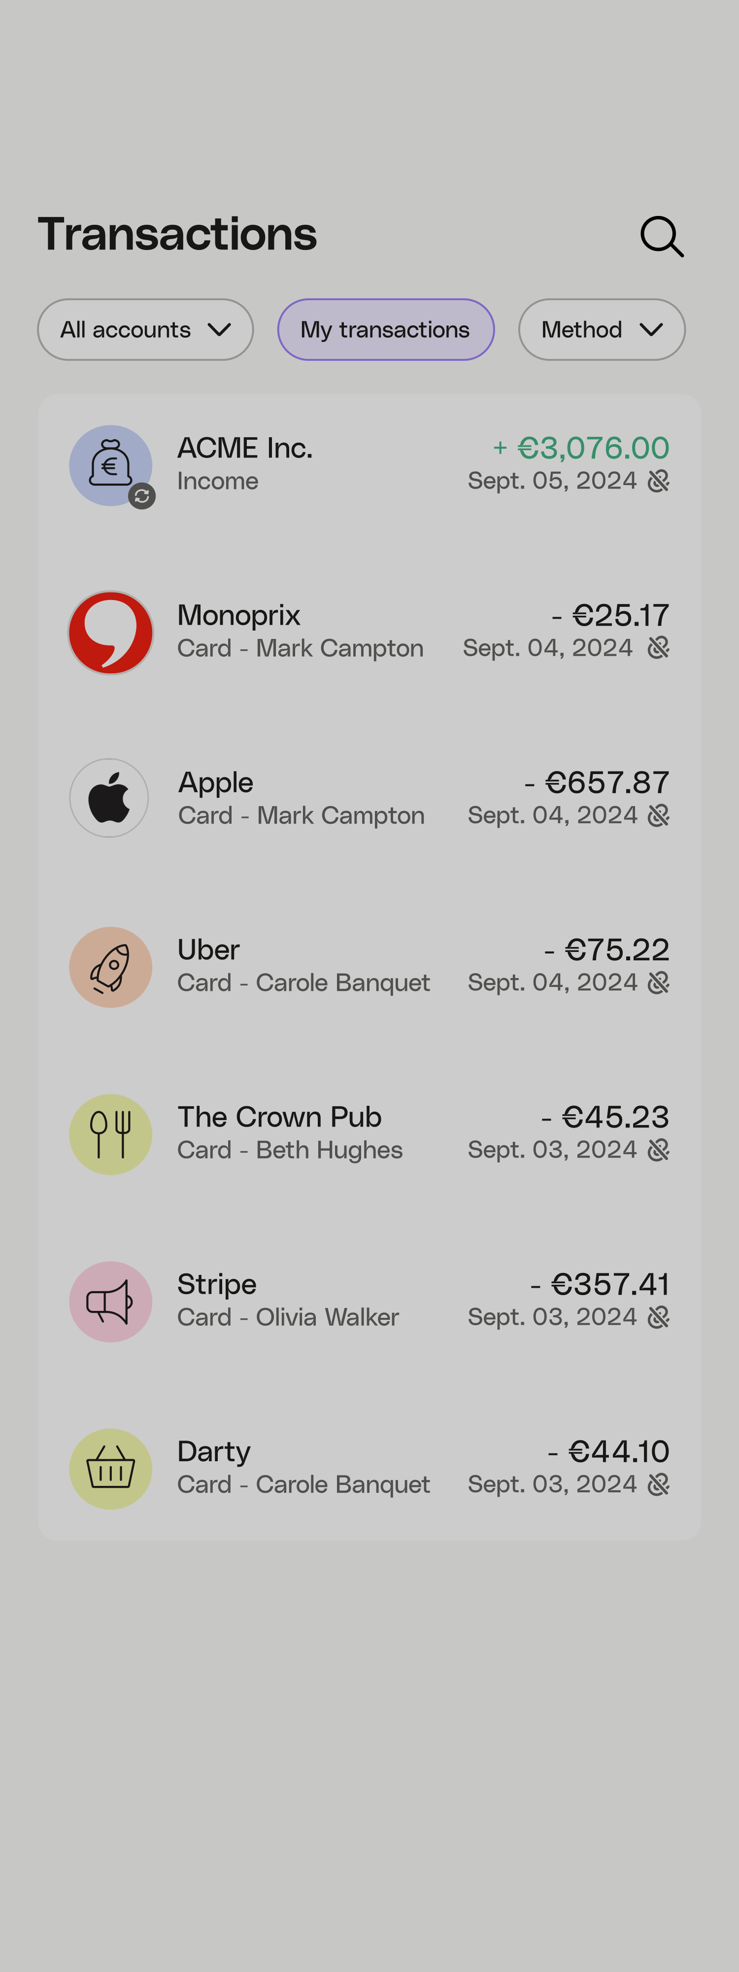The height and width of the screenshot is (1972, 739).
Task: Click the Apple logo icon
Action: 109,798
